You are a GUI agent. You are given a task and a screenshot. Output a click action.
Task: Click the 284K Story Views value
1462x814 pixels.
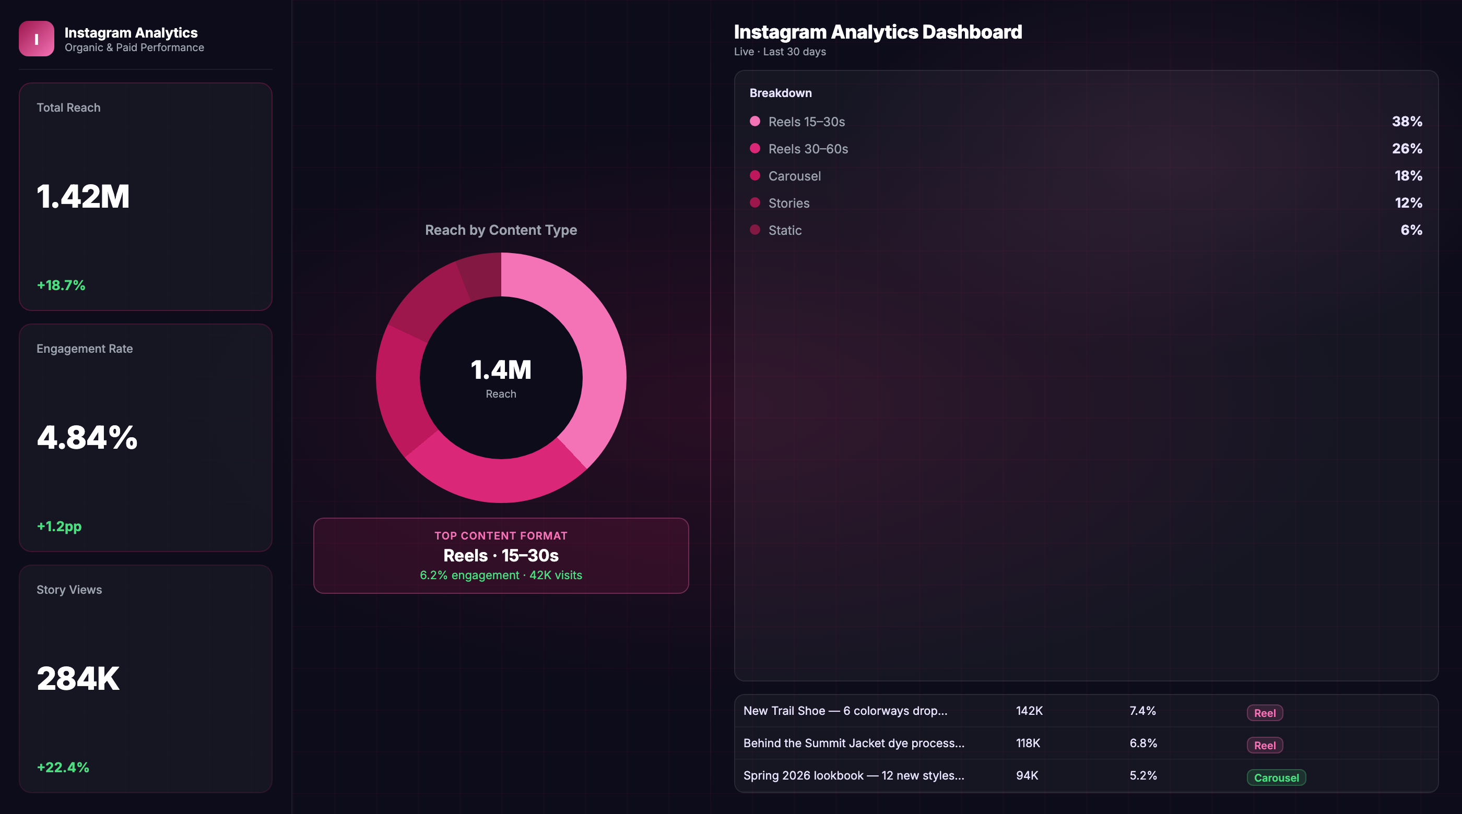coord(78,679)
